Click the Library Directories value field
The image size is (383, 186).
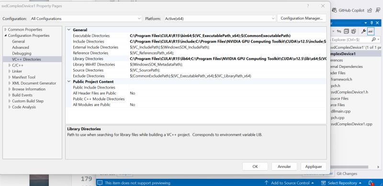click(228, 59)
